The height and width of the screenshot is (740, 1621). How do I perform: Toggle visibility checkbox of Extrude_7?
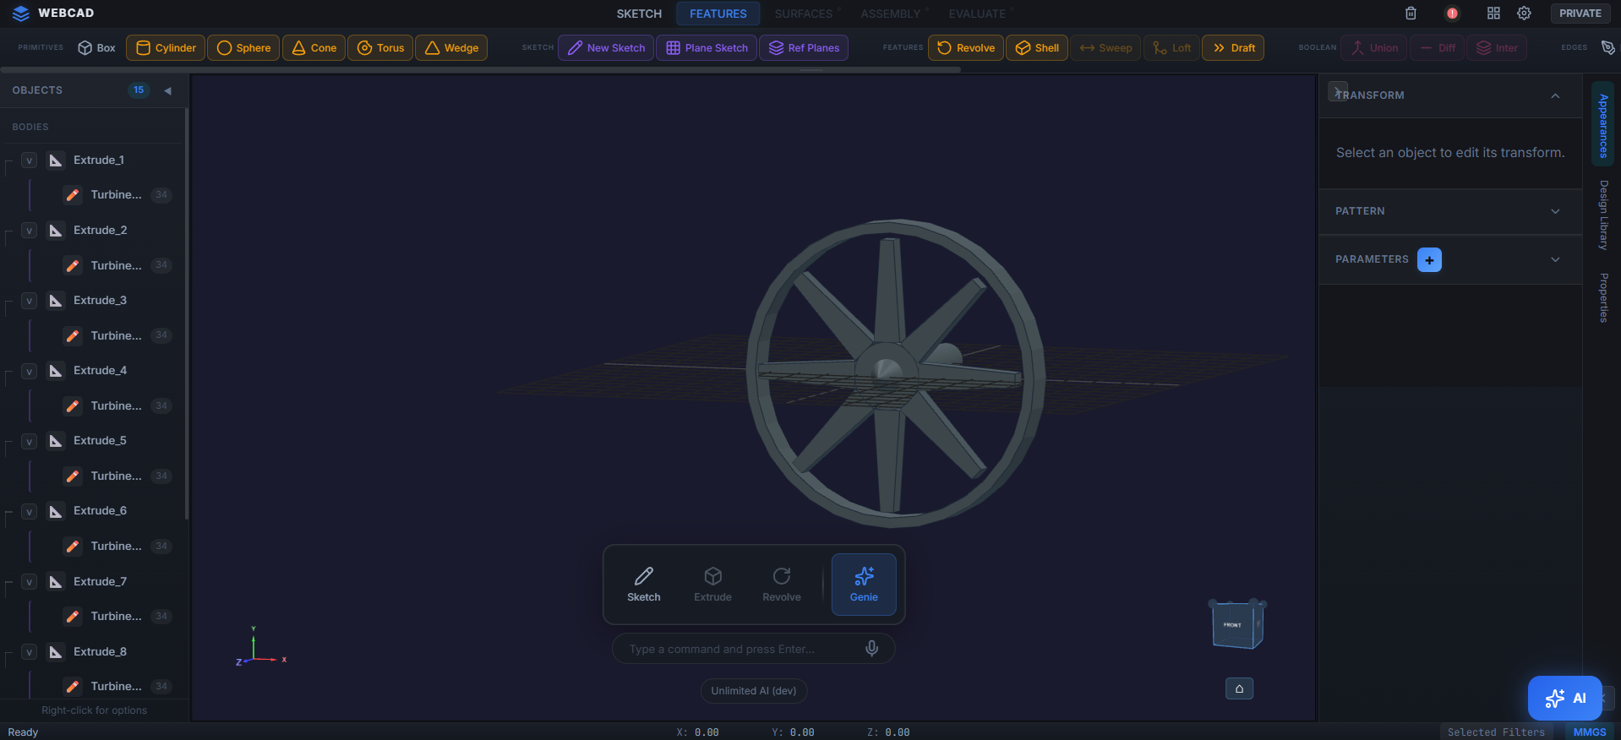pyautogui.click(x=30, y=582)
